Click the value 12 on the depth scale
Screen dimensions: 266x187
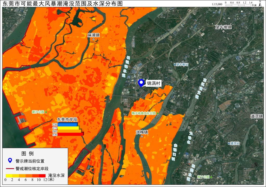pos(45,180)
